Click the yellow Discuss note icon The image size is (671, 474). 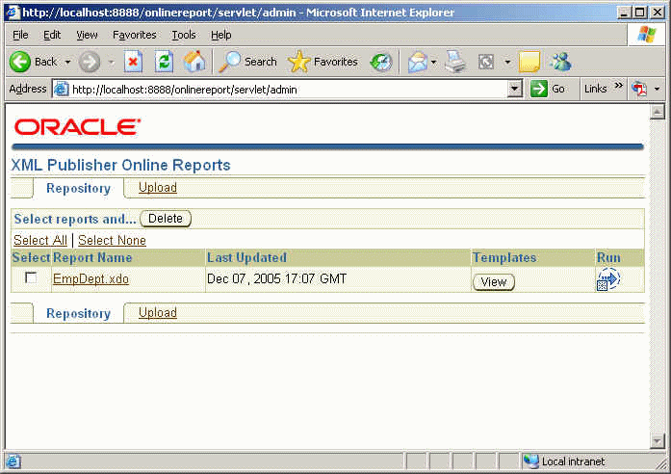[529, 62]
